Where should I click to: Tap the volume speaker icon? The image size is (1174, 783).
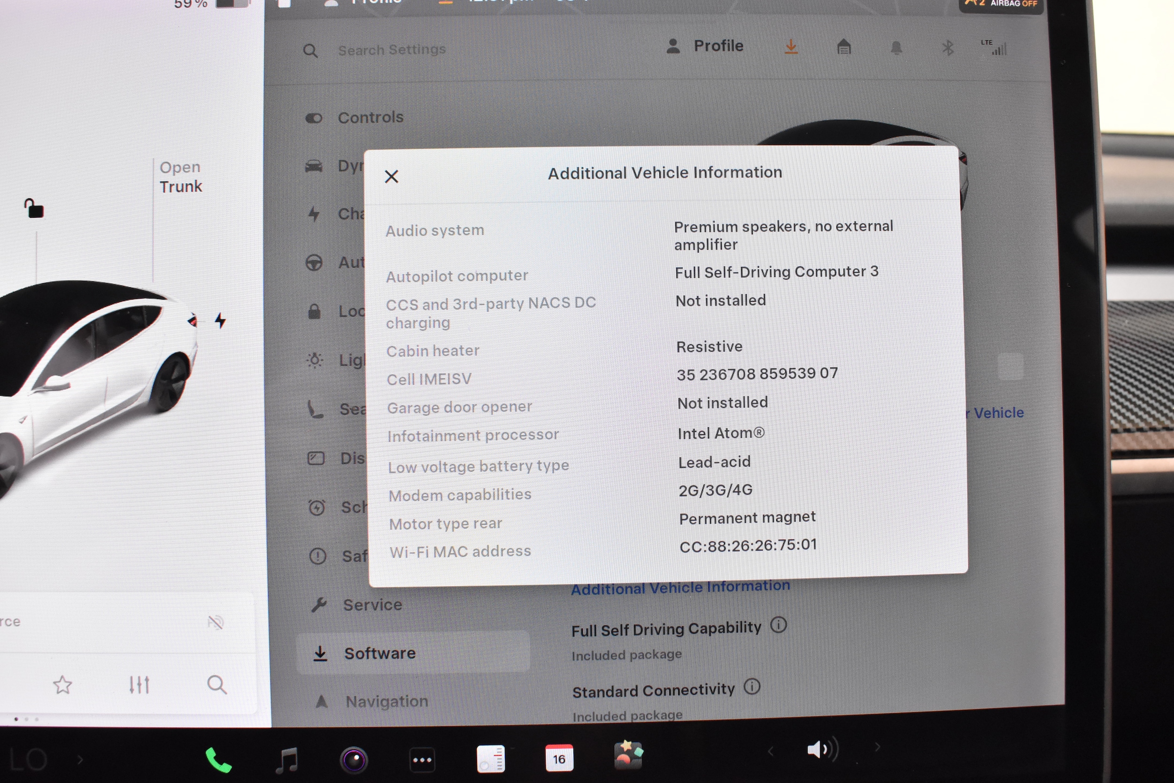click(822, 749)
